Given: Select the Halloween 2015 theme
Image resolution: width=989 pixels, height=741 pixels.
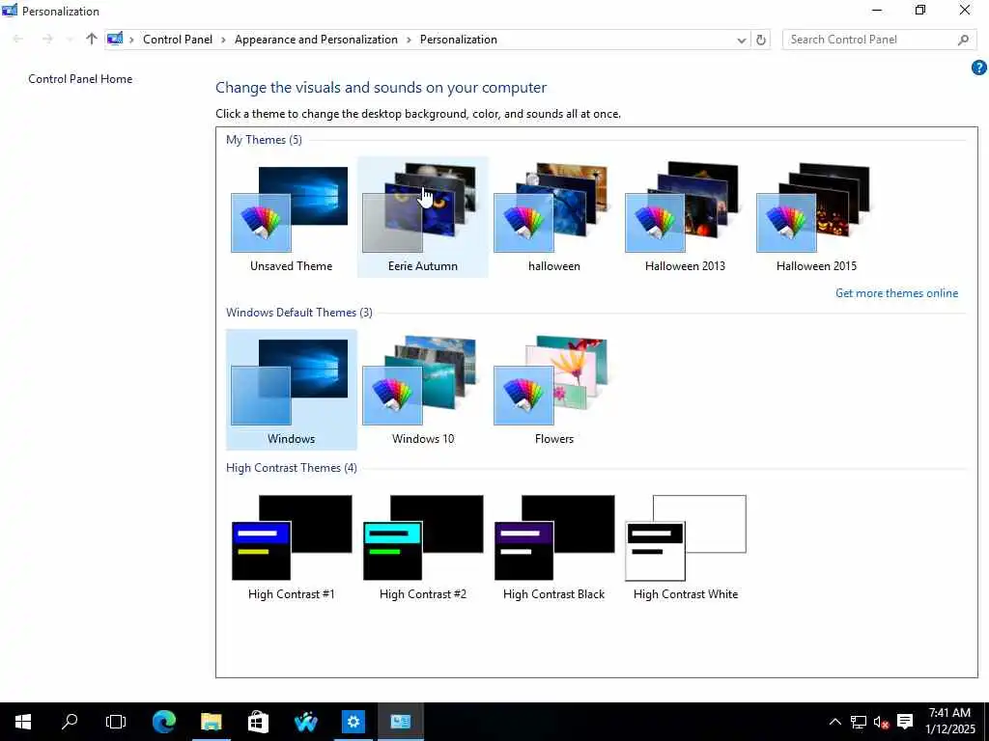Looking at the screenshot, I should [816, 217].
